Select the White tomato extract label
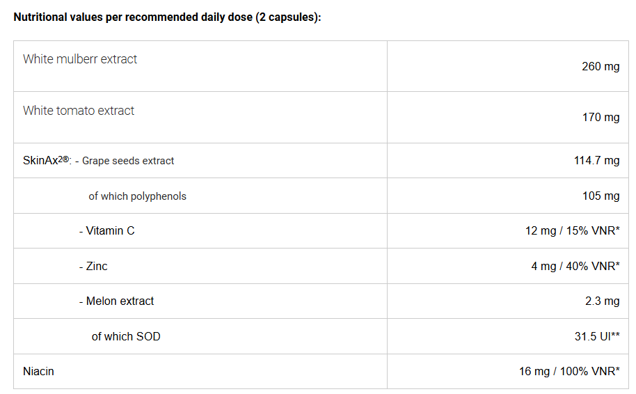 click(x=79, y=111)
